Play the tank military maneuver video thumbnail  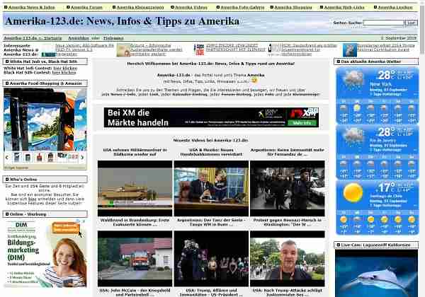tap(135, 188)
